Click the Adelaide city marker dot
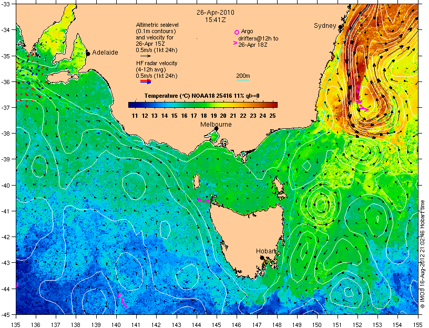The image size is (429, 328). coord(88,53)
